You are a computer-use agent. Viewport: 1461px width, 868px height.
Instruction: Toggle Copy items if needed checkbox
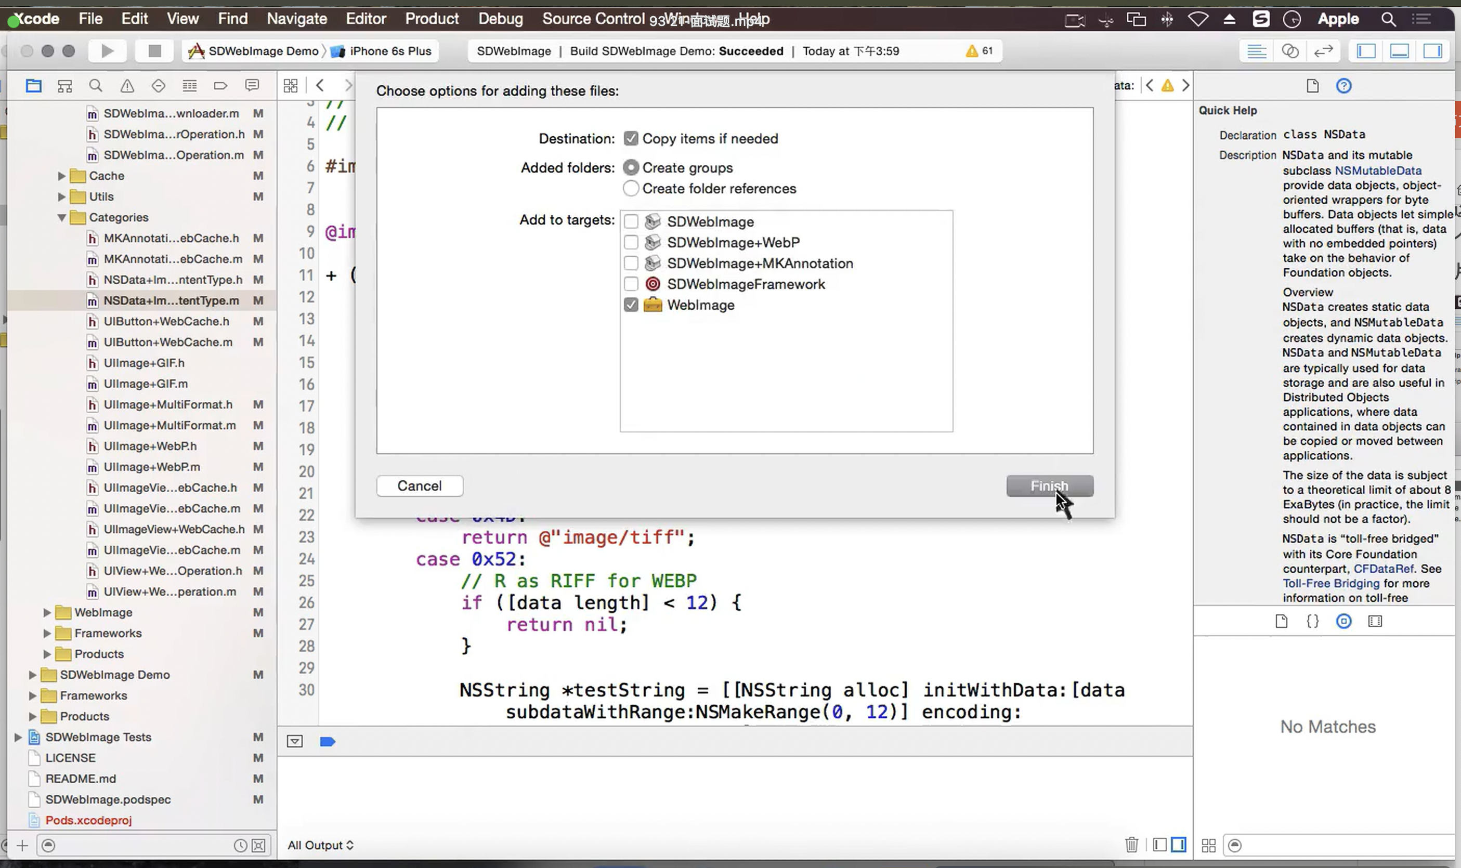631,139
